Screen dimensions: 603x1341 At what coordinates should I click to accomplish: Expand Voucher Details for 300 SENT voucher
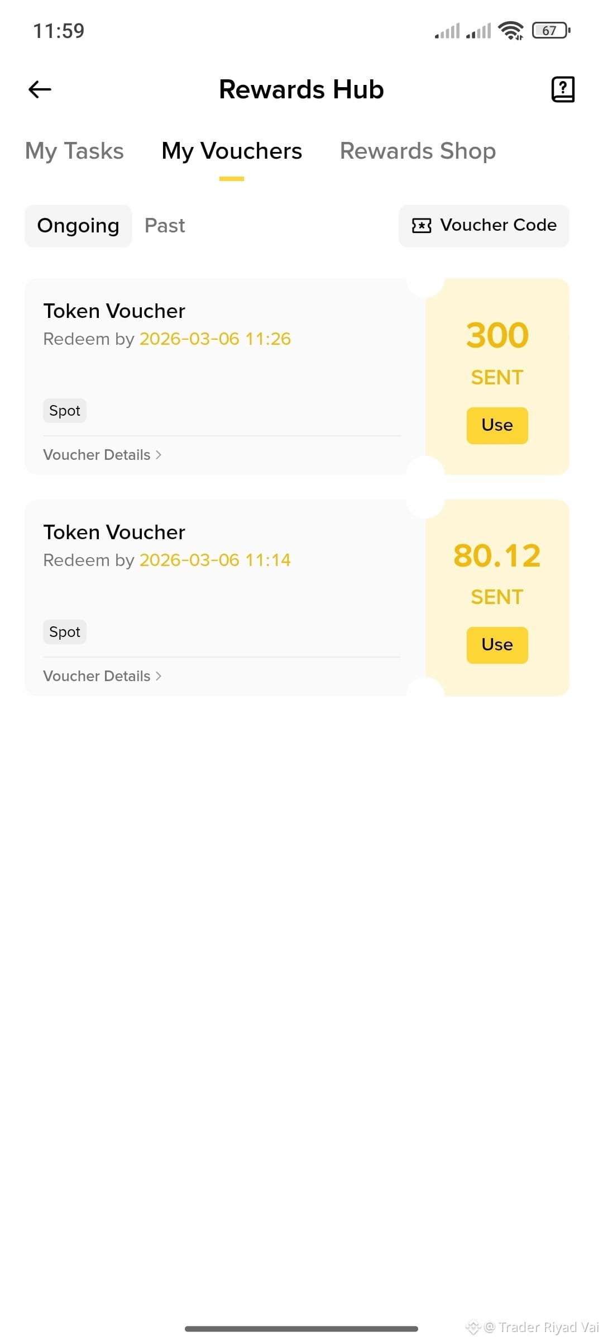pyautogui.click(x=102, y=455)
